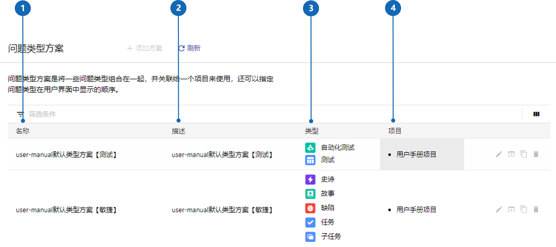Image resolution: width=556 pixels, height=247 pixels.
Task: Copy the 测试 scheme via copy icon
Action: click(x=524, y=154)
